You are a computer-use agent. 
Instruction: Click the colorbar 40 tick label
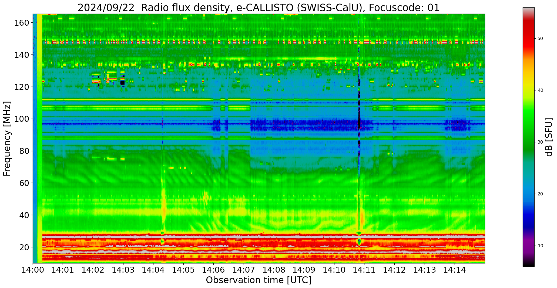tap(540, 90)
